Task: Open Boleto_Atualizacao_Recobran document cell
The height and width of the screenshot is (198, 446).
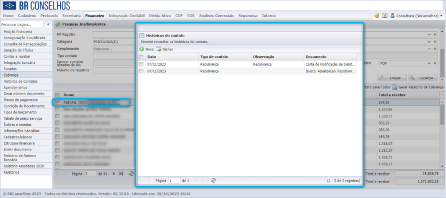Action: (x=330, y=71)
